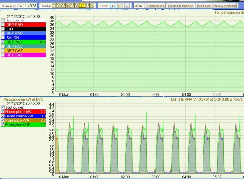Choose the 18 duration option

click(x=87, y=6)
